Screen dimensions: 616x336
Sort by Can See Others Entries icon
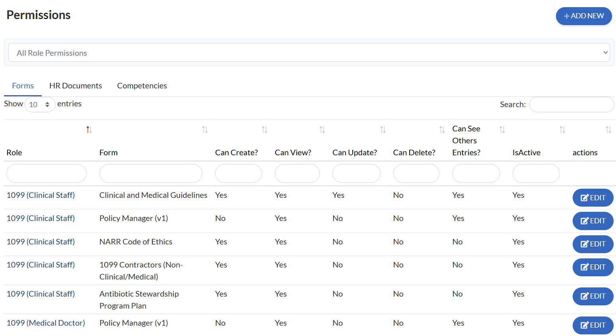coord(502,130)
